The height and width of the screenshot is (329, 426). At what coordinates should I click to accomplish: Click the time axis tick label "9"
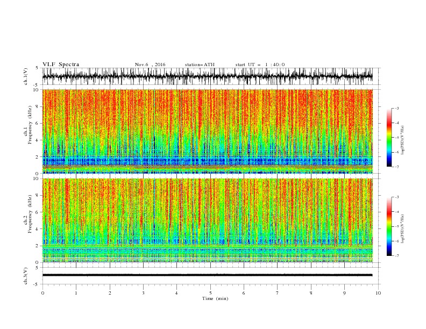tap(344, 293)
